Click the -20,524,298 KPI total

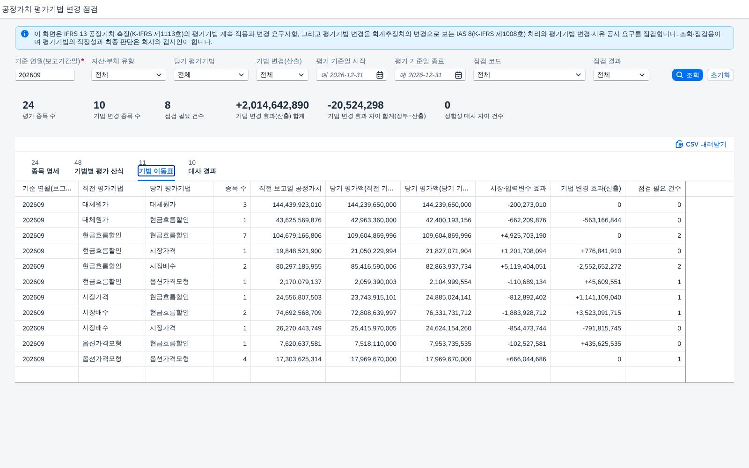point(356,105)
